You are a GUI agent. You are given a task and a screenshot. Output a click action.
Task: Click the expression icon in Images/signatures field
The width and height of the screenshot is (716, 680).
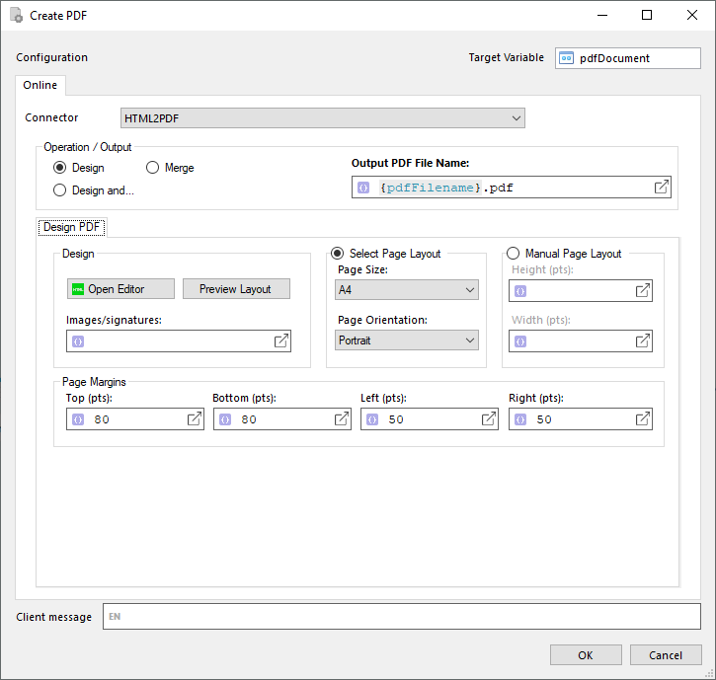(x=78, y=341)
